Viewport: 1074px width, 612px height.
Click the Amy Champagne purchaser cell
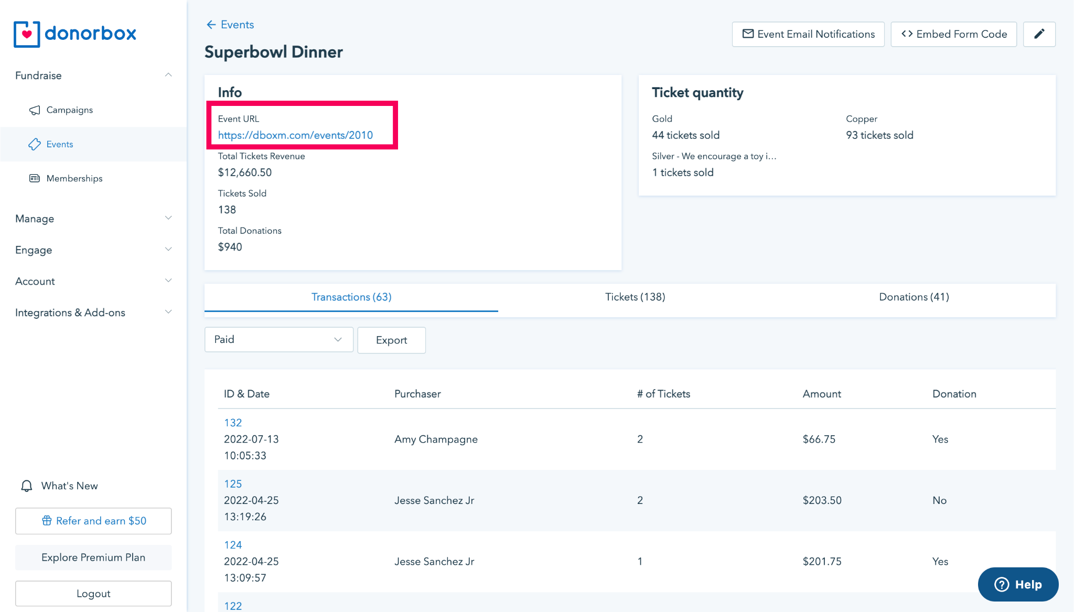click(436, 439)
